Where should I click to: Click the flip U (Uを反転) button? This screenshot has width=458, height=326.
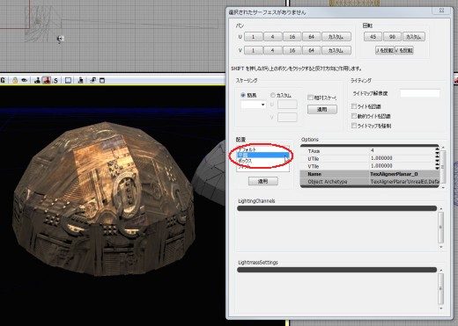385,50
